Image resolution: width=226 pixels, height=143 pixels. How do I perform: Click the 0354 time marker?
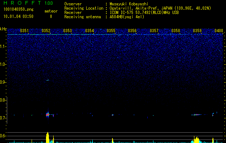click(89, 31)
